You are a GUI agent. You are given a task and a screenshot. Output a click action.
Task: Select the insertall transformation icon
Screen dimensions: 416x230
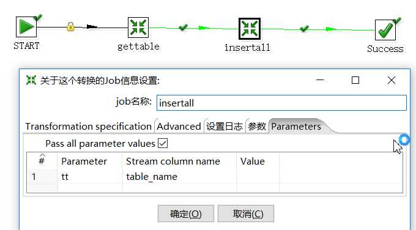coord(250,29)
